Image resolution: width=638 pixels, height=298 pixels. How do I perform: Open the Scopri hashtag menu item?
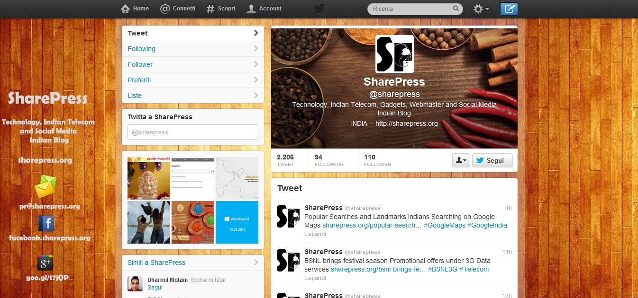coord(221,9)
